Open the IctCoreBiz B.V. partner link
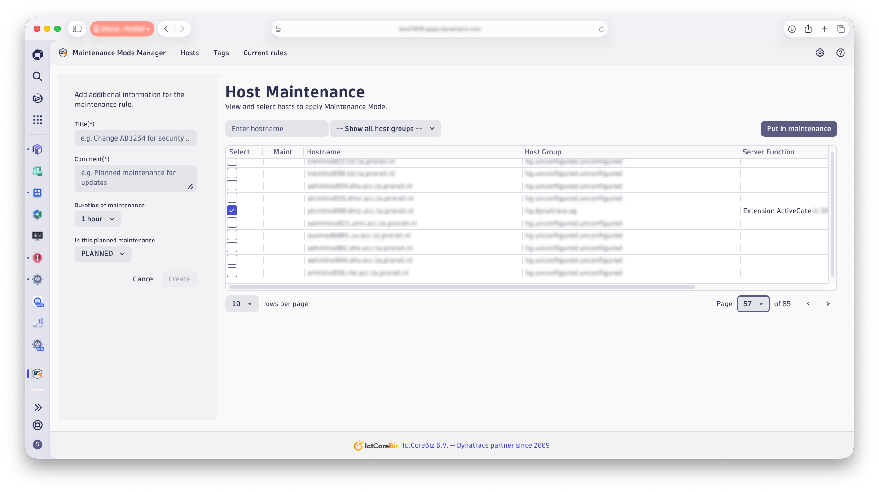This screenshot has width=879, height=492. coord(476,445)
